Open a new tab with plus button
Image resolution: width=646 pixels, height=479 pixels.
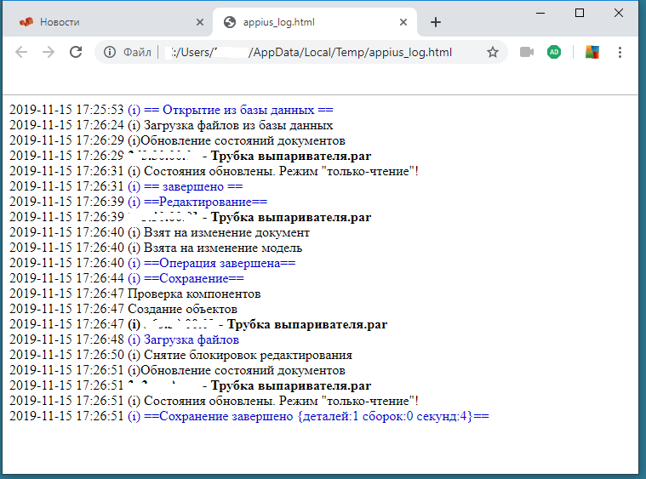(x=436, y=22)
